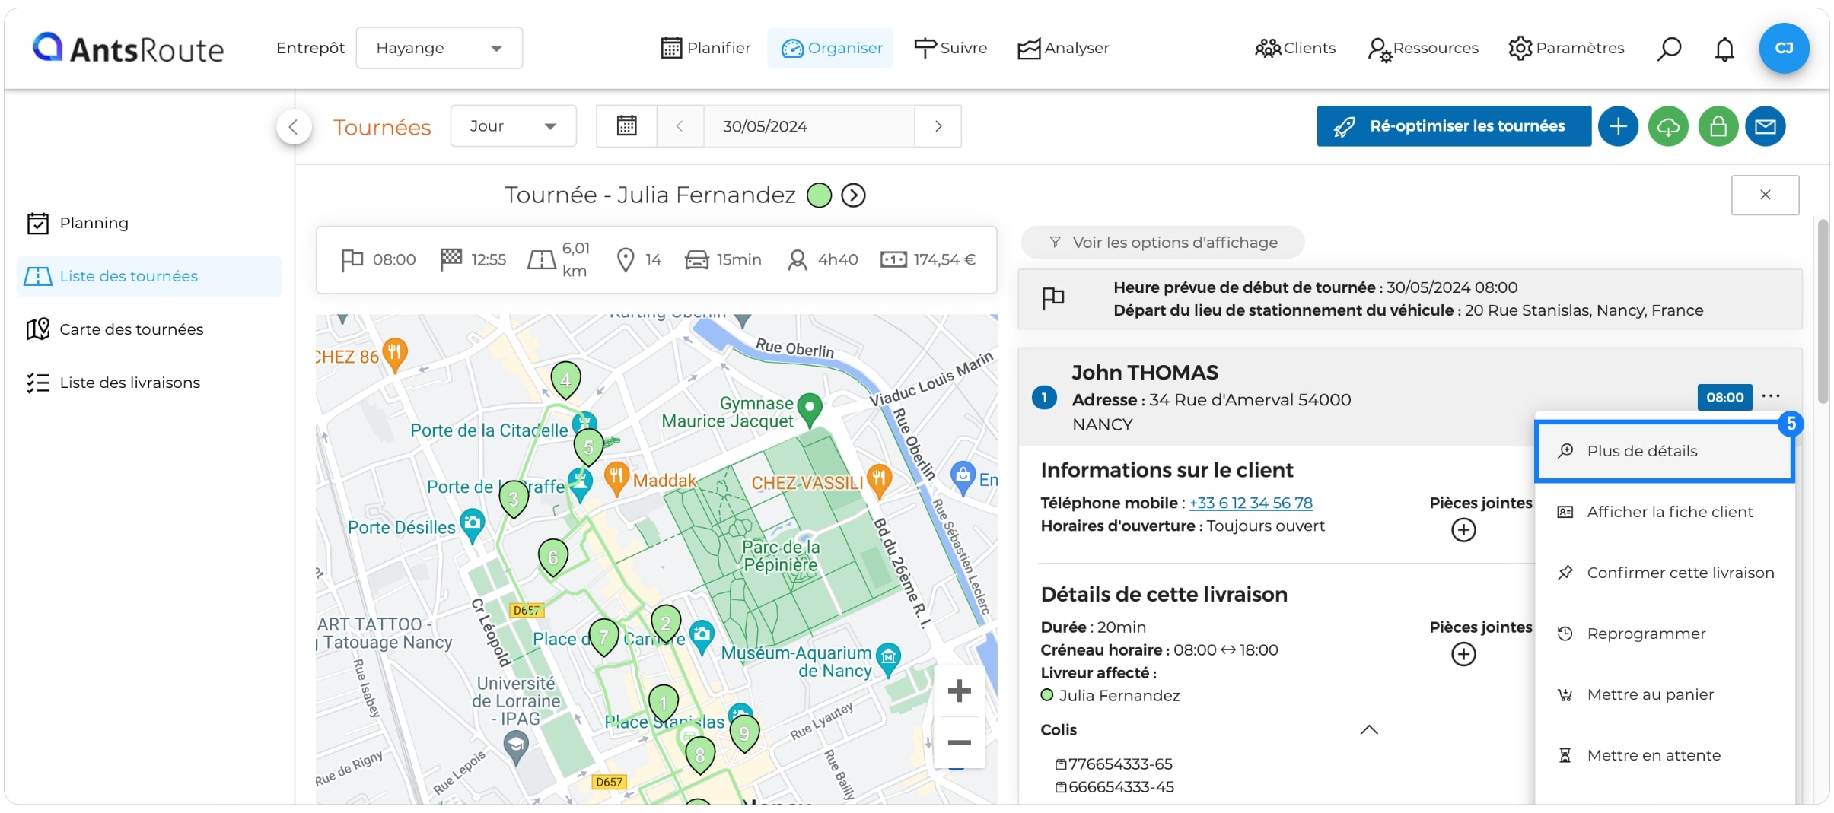This screenshot has height=813, width=1834.
Task: Choose Confirmer cette livraison
Action: click(1665, 573)
